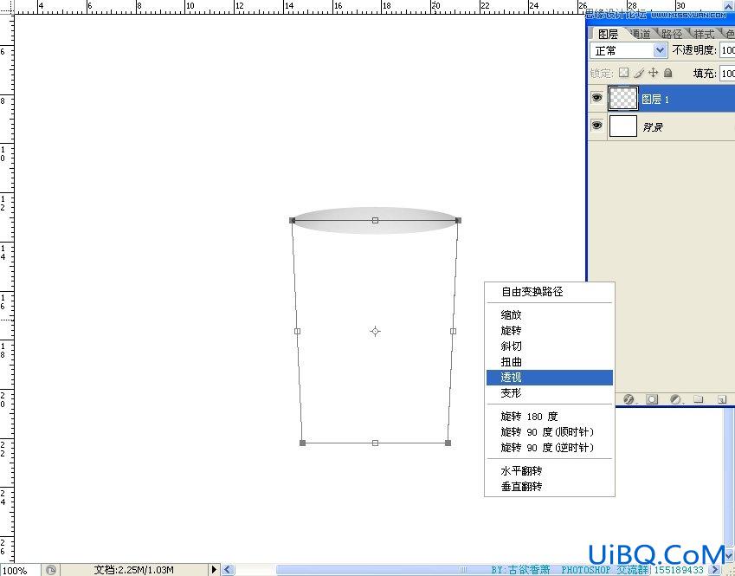Open the 正常 blend mode dropdown
Image resolution: width=735 pixels, height=576 pixels.
pyautogui.click(x=629, y=50)
